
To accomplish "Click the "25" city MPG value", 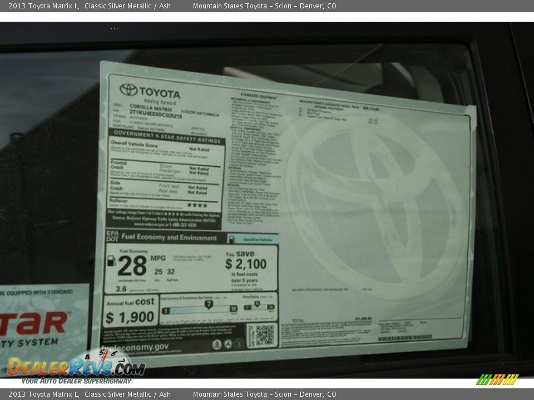I will pyautogui.click(x=158, y=272).
